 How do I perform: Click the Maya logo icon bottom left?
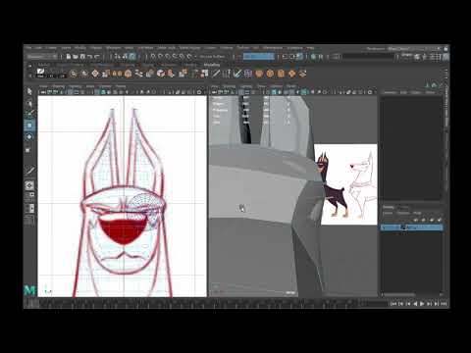[x=29, y=290]
